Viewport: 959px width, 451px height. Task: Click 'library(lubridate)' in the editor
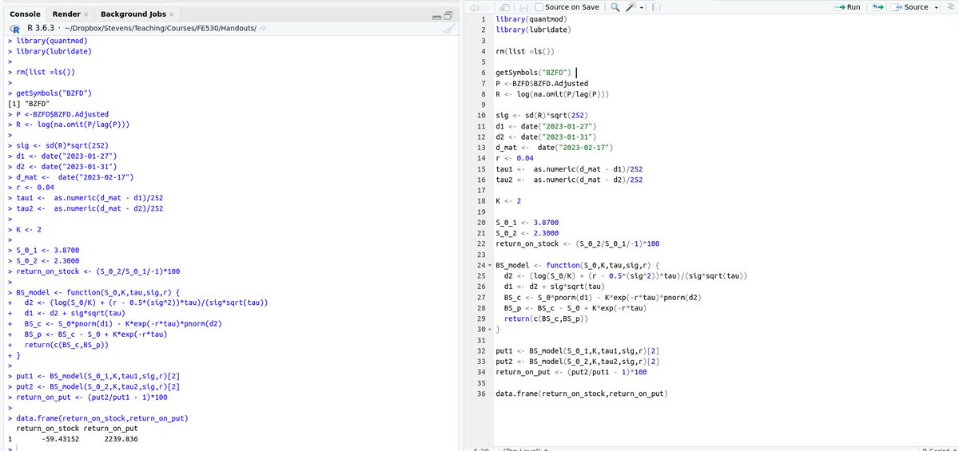click(x=532, y=30)
